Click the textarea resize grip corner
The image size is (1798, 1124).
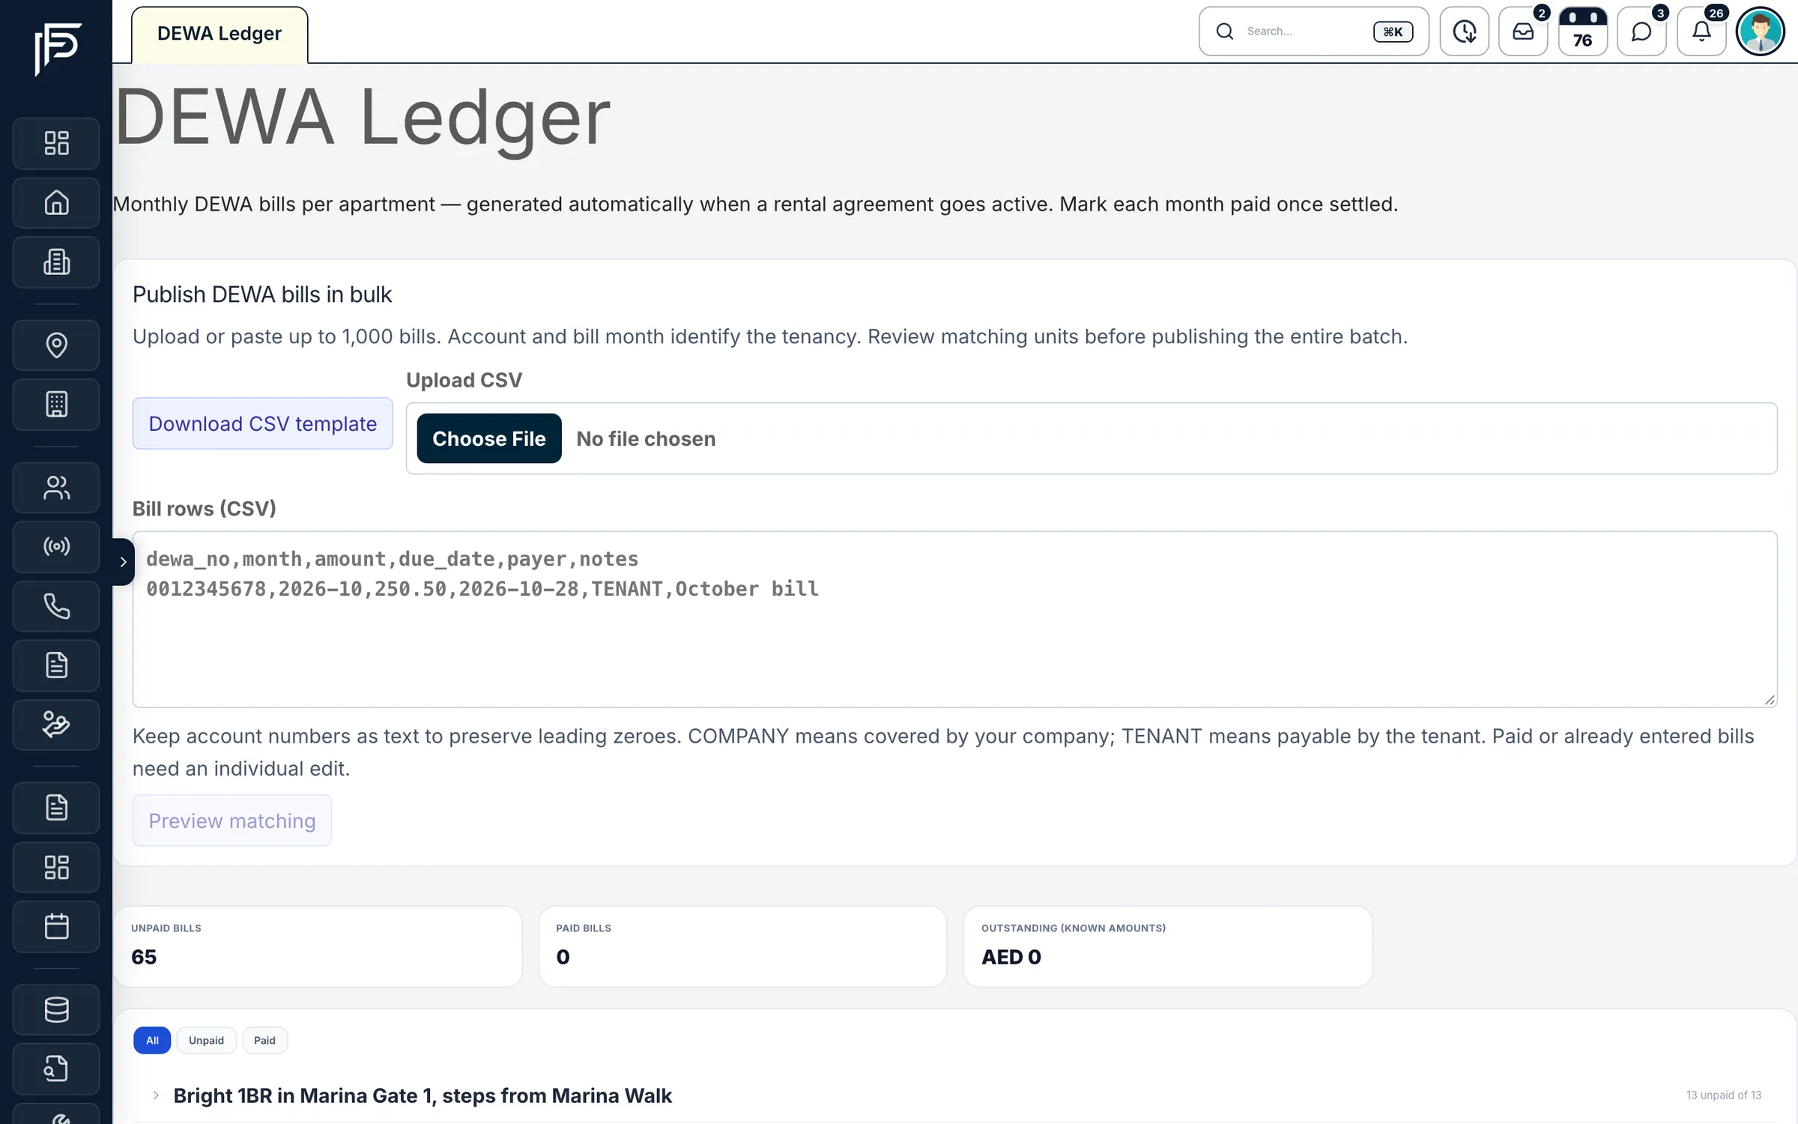coord(1770,700)
